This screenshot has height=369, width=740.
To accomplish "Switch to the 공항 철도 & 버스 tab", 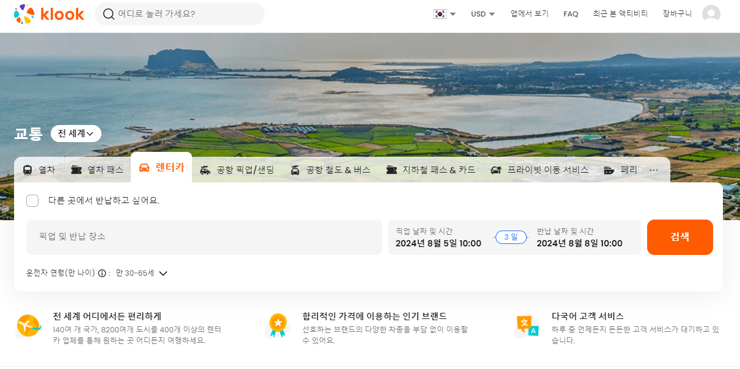I will pyautogui.click(x=331, y=170).
